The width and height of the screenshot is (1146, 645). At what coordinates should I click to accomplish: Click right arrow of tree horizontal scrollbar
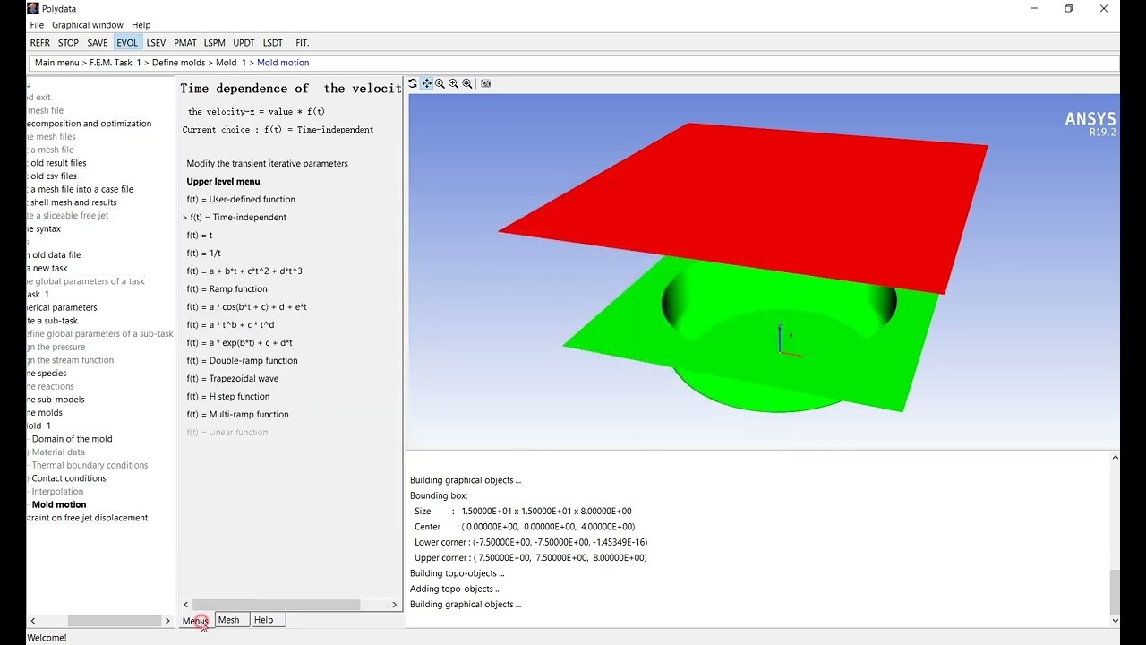click(x=167, y=621)
